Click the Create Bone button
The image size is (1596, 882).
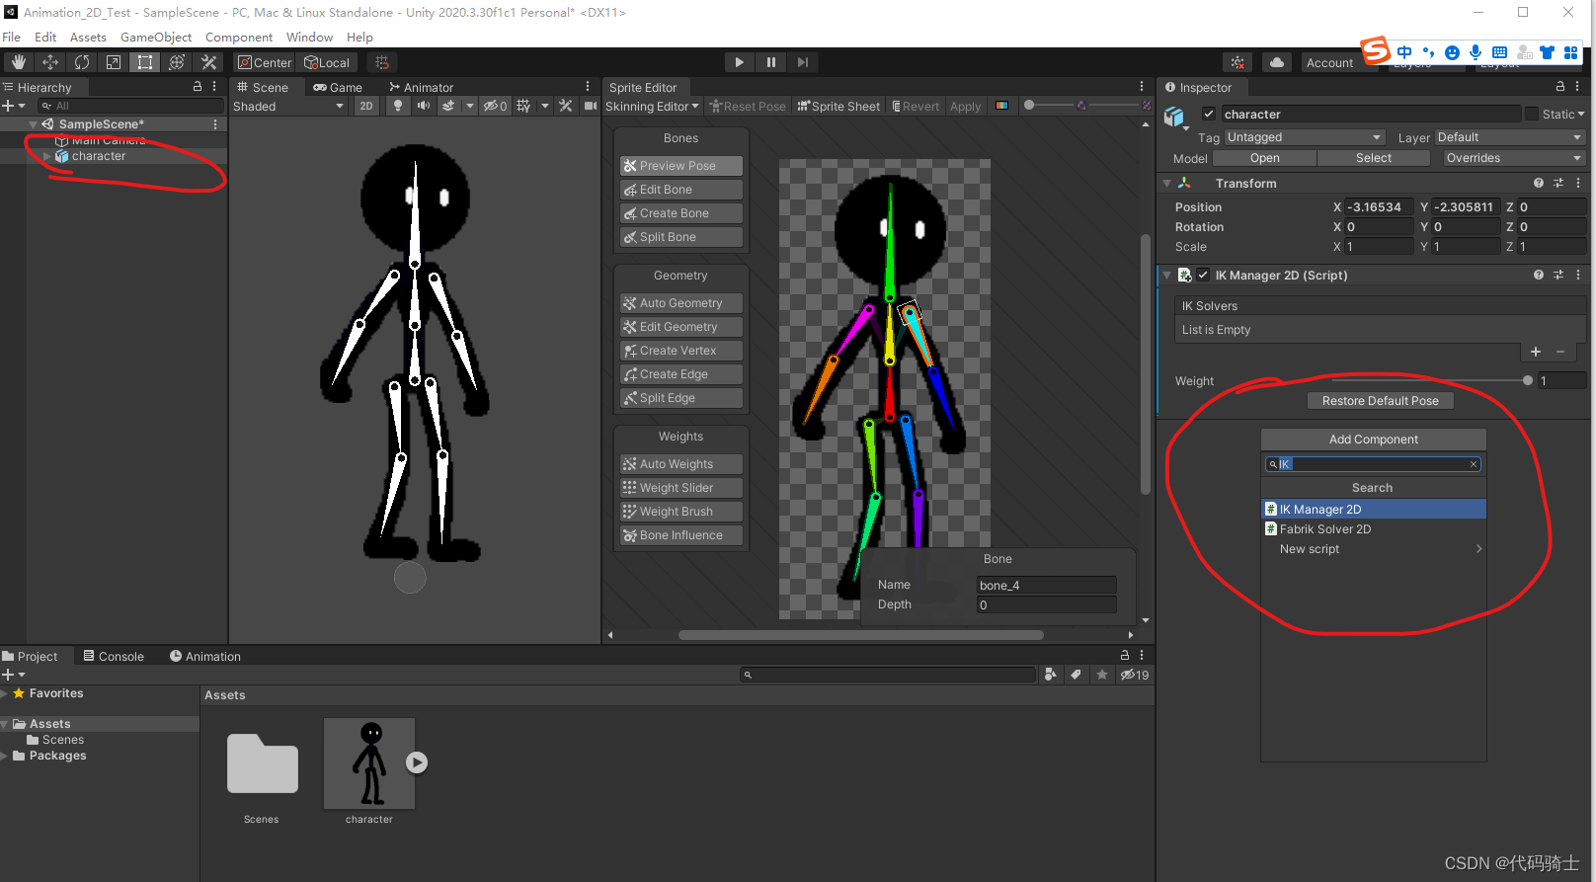[x=681, y=213]
